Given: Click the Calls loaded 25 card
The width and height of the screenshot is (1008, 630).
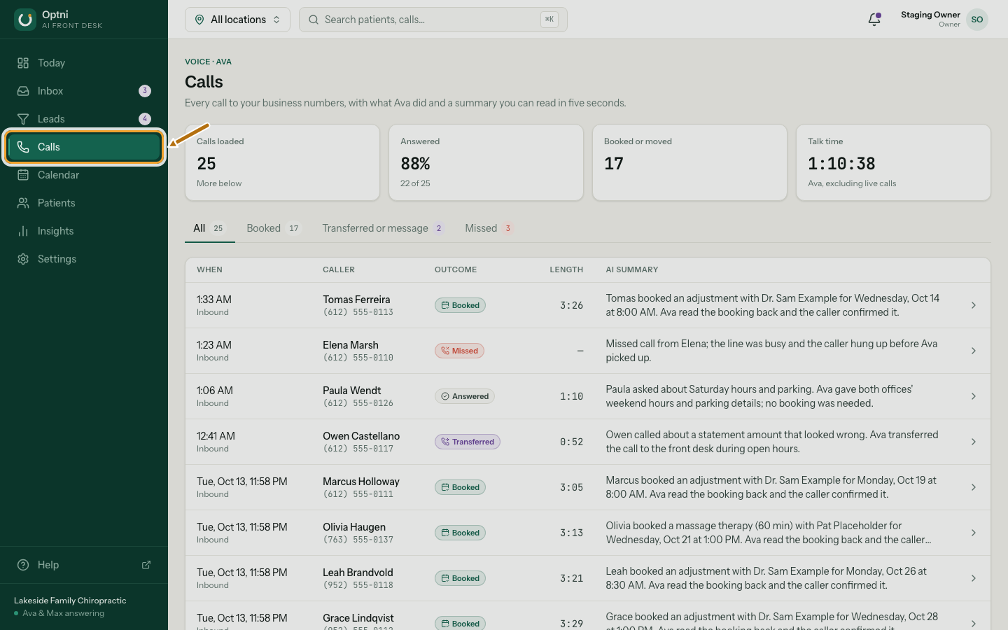Looking at the screenshot, I should 282,162.
